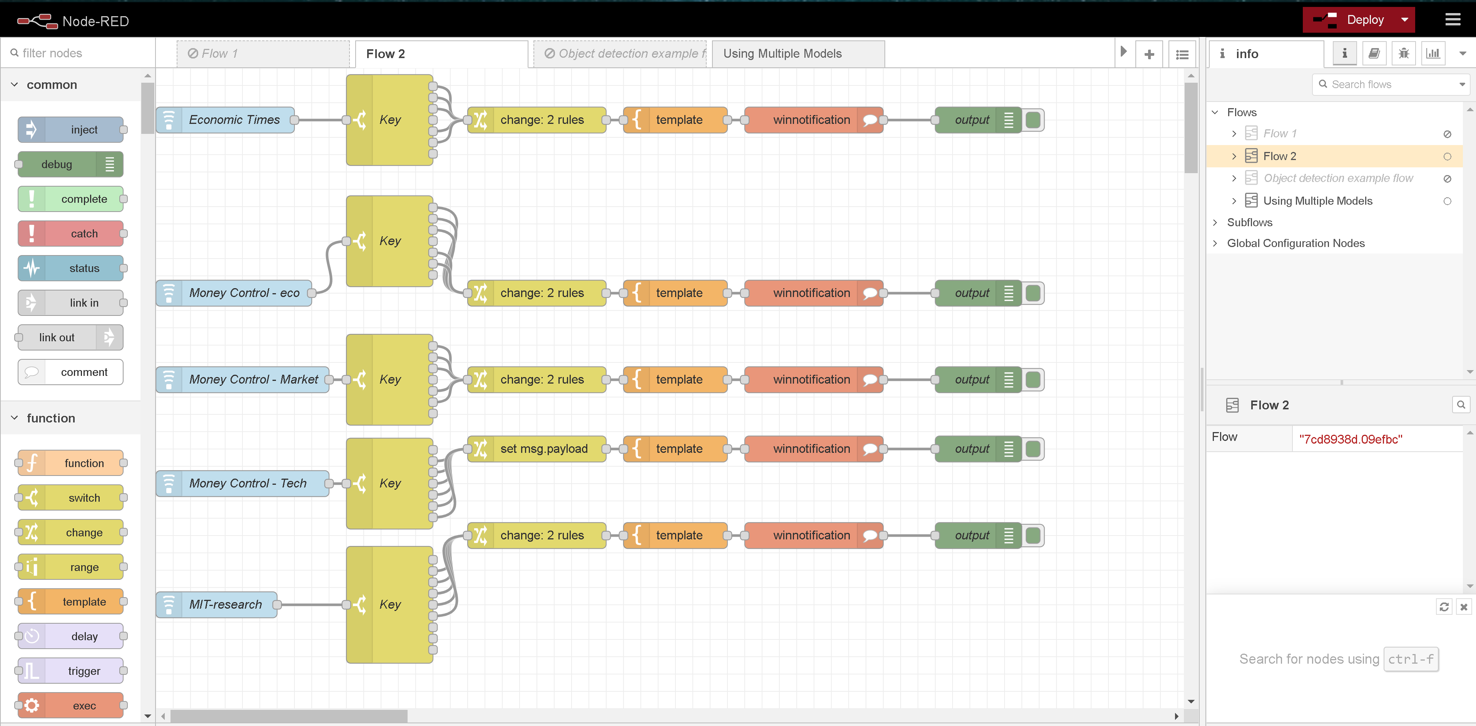The height and width of the screenshot is (726, 1476).
Task: Toggle Object detection example flow state
Action: coord(1447,179)
